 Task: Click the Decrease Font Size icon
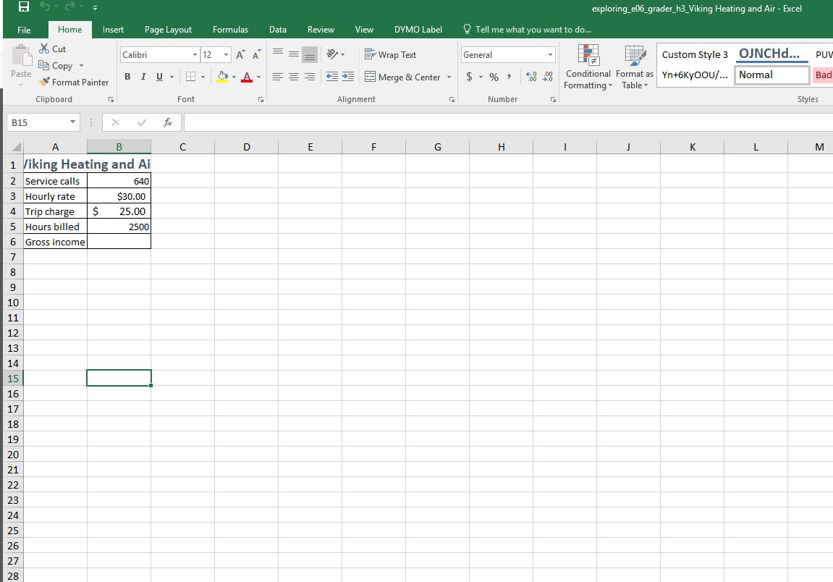click(x=257, y=55)
